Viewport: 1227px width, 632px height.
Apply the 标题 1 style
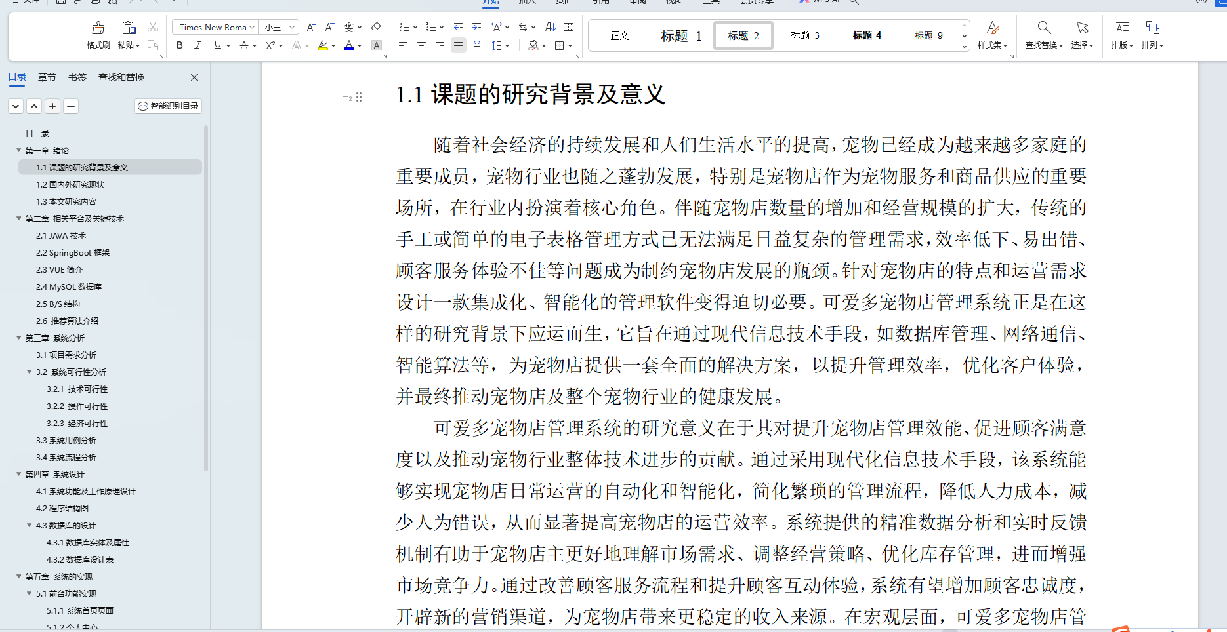(x=681, y=35)
